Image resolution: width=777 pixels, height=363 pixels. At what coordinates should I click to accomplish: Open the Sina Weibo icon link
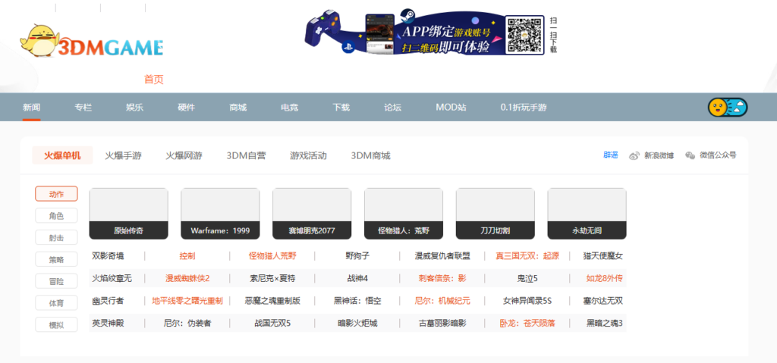coord(634,155)
